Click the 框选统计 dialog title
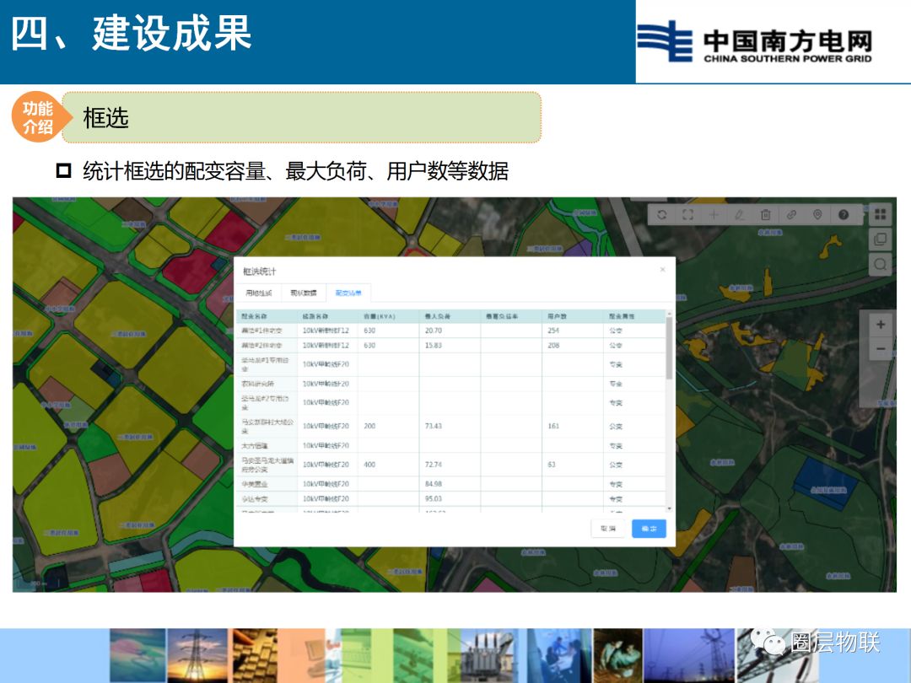Image resolution: width=911 pixels, height=683 pixels. [x=260, y=272]
